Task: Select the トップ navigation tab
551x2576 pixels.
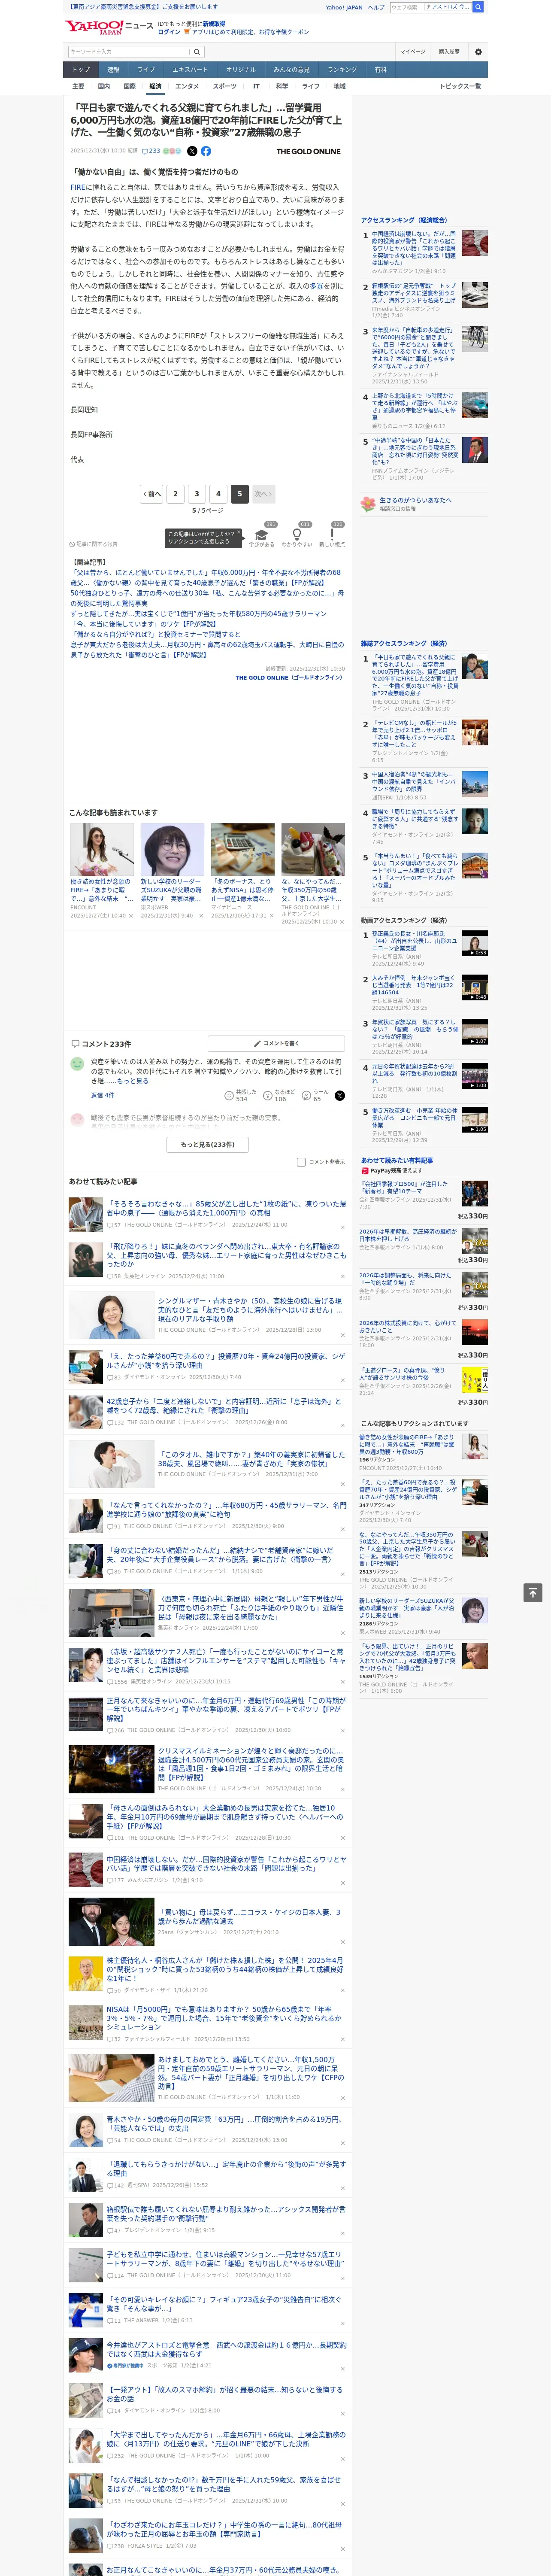Action: 81,70
